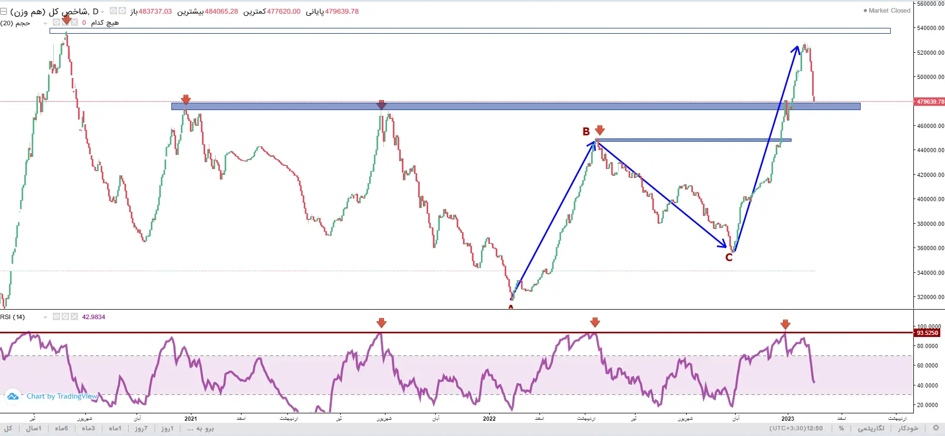Open dropdown arrow beside main symbol title
Viewport: 945px width, 436px height.
(x=102, y=12)
